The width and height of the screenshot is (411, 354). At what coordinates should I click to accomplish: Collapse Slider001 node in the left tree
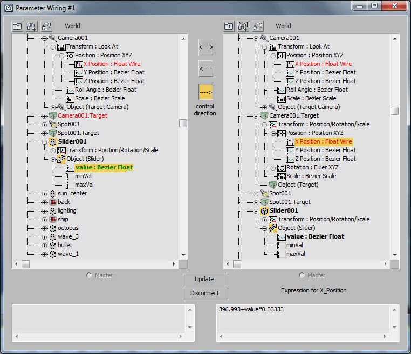coord(45,142)
